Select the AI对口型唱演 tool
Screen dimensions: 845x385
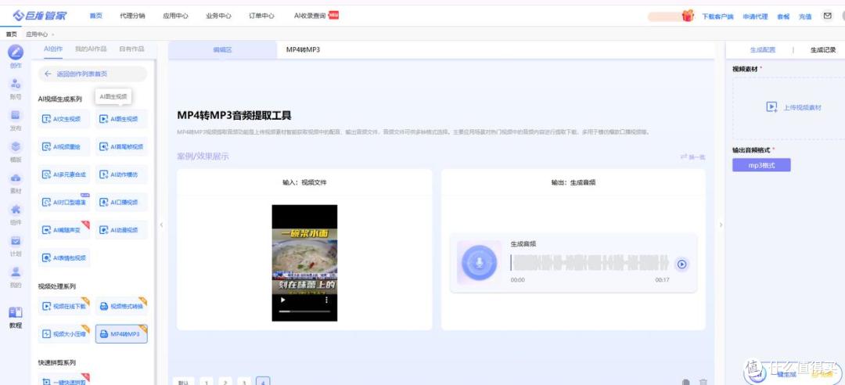coord(64,202)
